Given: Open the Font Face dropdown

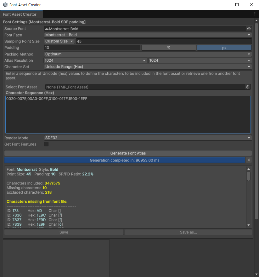Looking at the screenshot, I should click(x=148, y=35).
